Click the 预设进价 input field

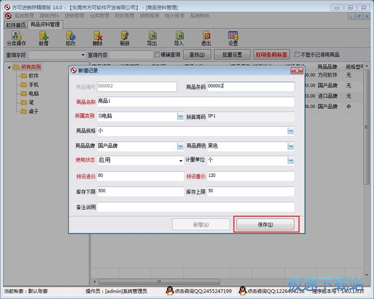[141, 176]
